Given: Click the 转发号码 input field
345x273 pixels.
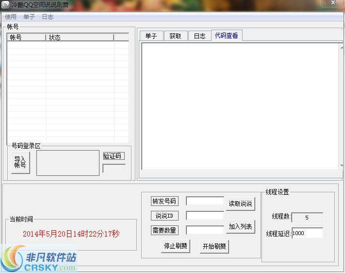Looking at the screenshot, I should coord(205,201).
